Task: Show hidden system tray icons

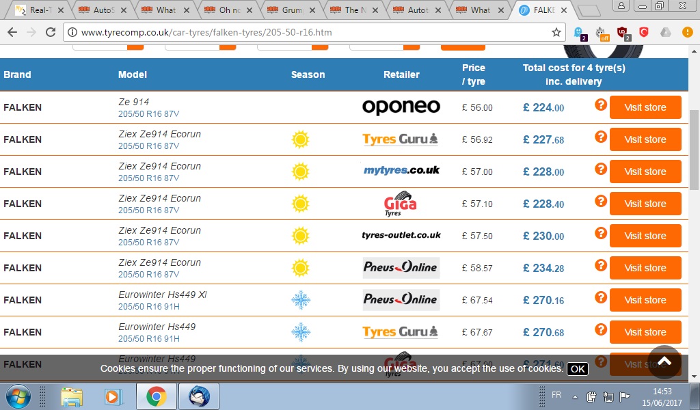Action: click(575, 396)
